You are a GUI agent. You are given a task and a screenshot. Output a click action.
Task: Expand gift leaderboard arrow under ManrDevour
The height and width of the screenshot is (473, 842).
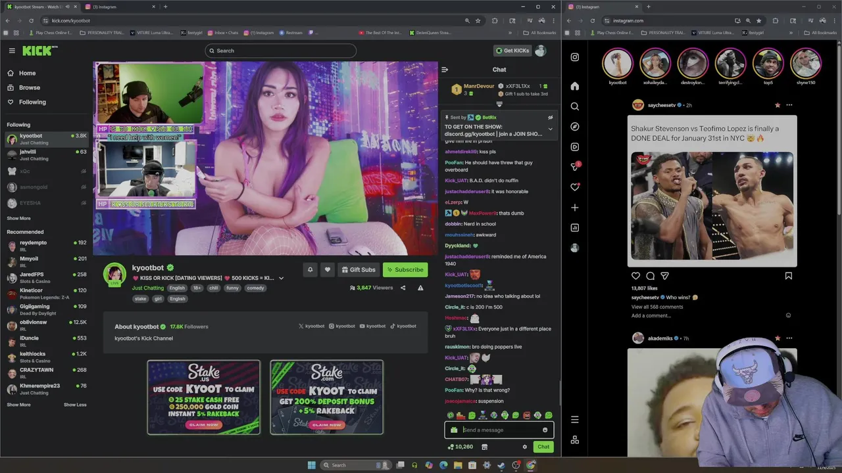(499, 104)
